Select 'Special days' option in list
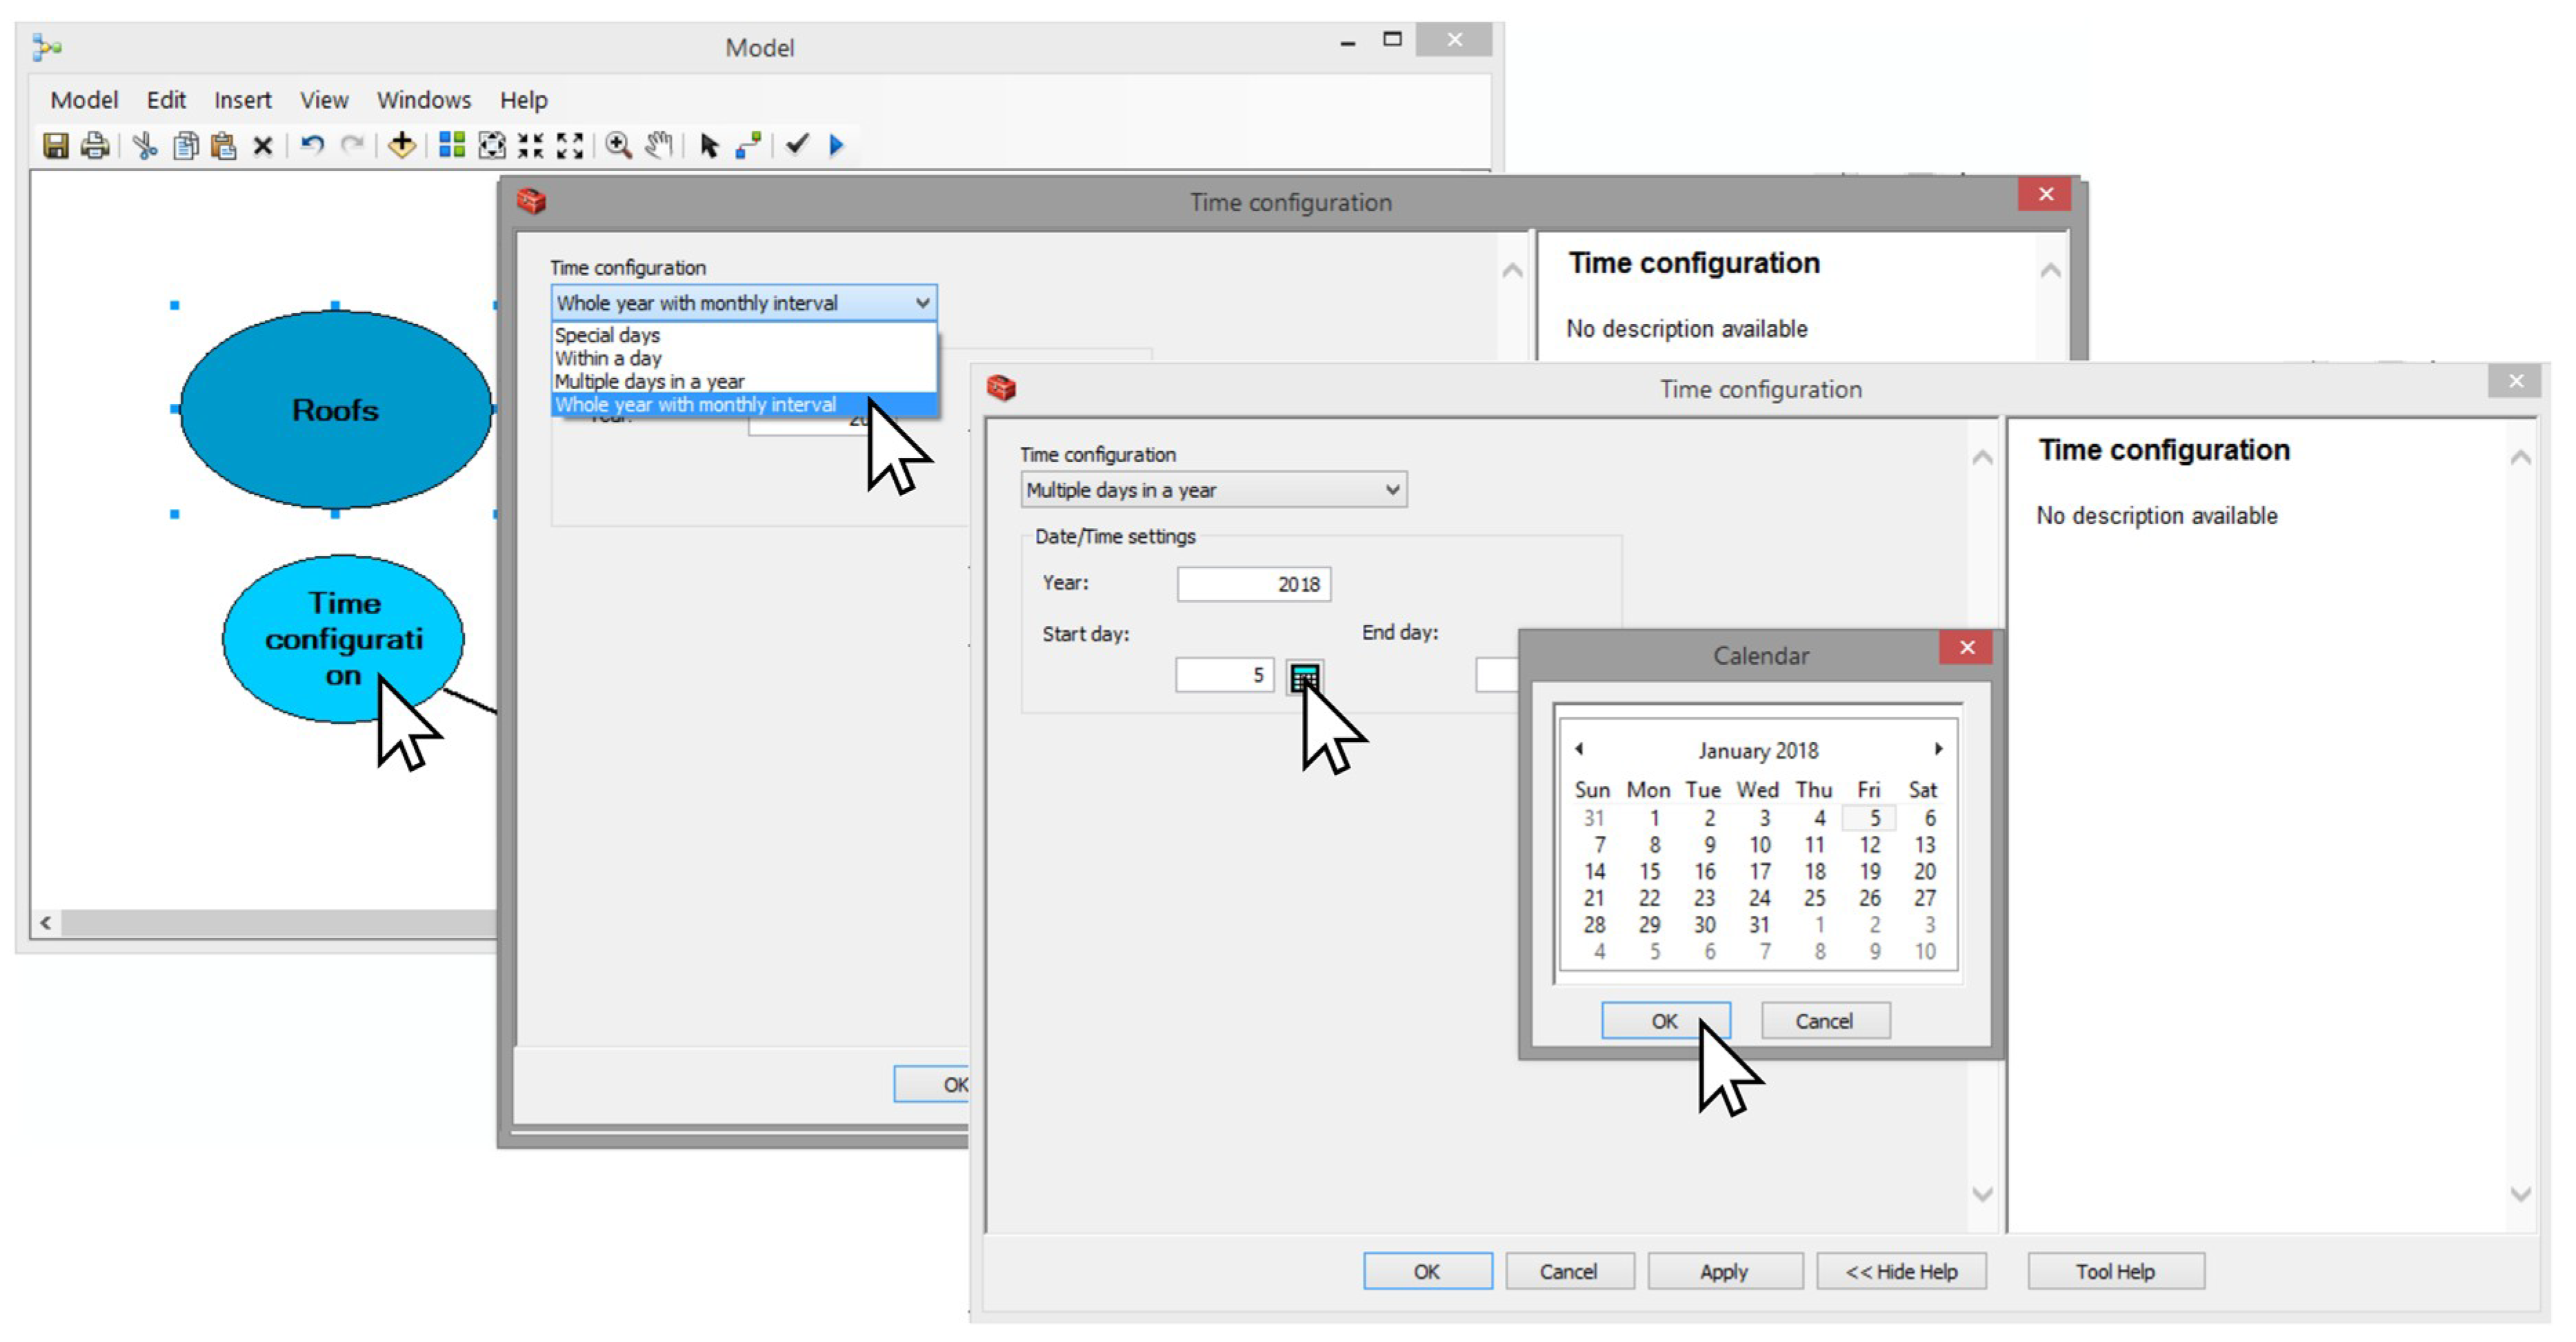This screenshot has width=2576, height=1342. pos(607,335)
